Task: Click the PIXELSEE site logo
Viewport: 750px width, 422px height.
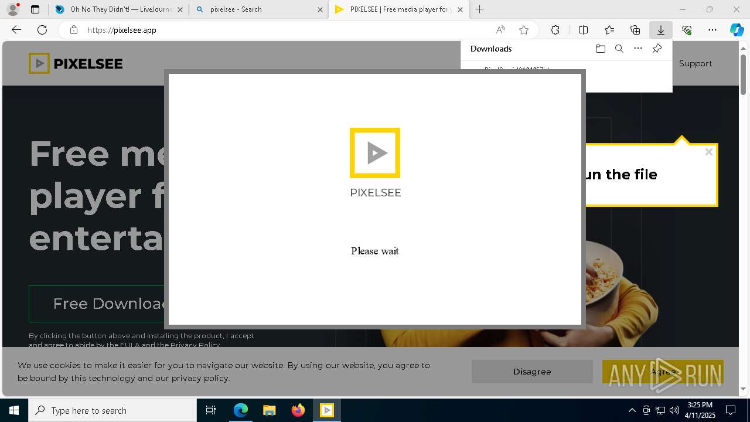Action: pos(76,63)
